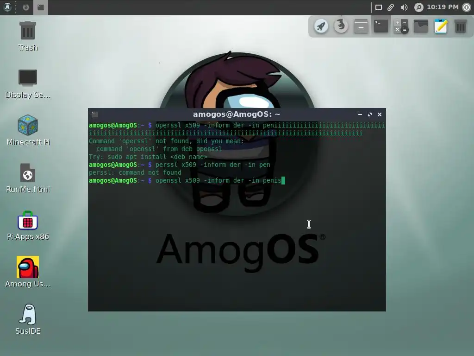Select the Trash desktop icon
Image resolution: width=474 pixels, height=356 pixels.
[28, 36]
